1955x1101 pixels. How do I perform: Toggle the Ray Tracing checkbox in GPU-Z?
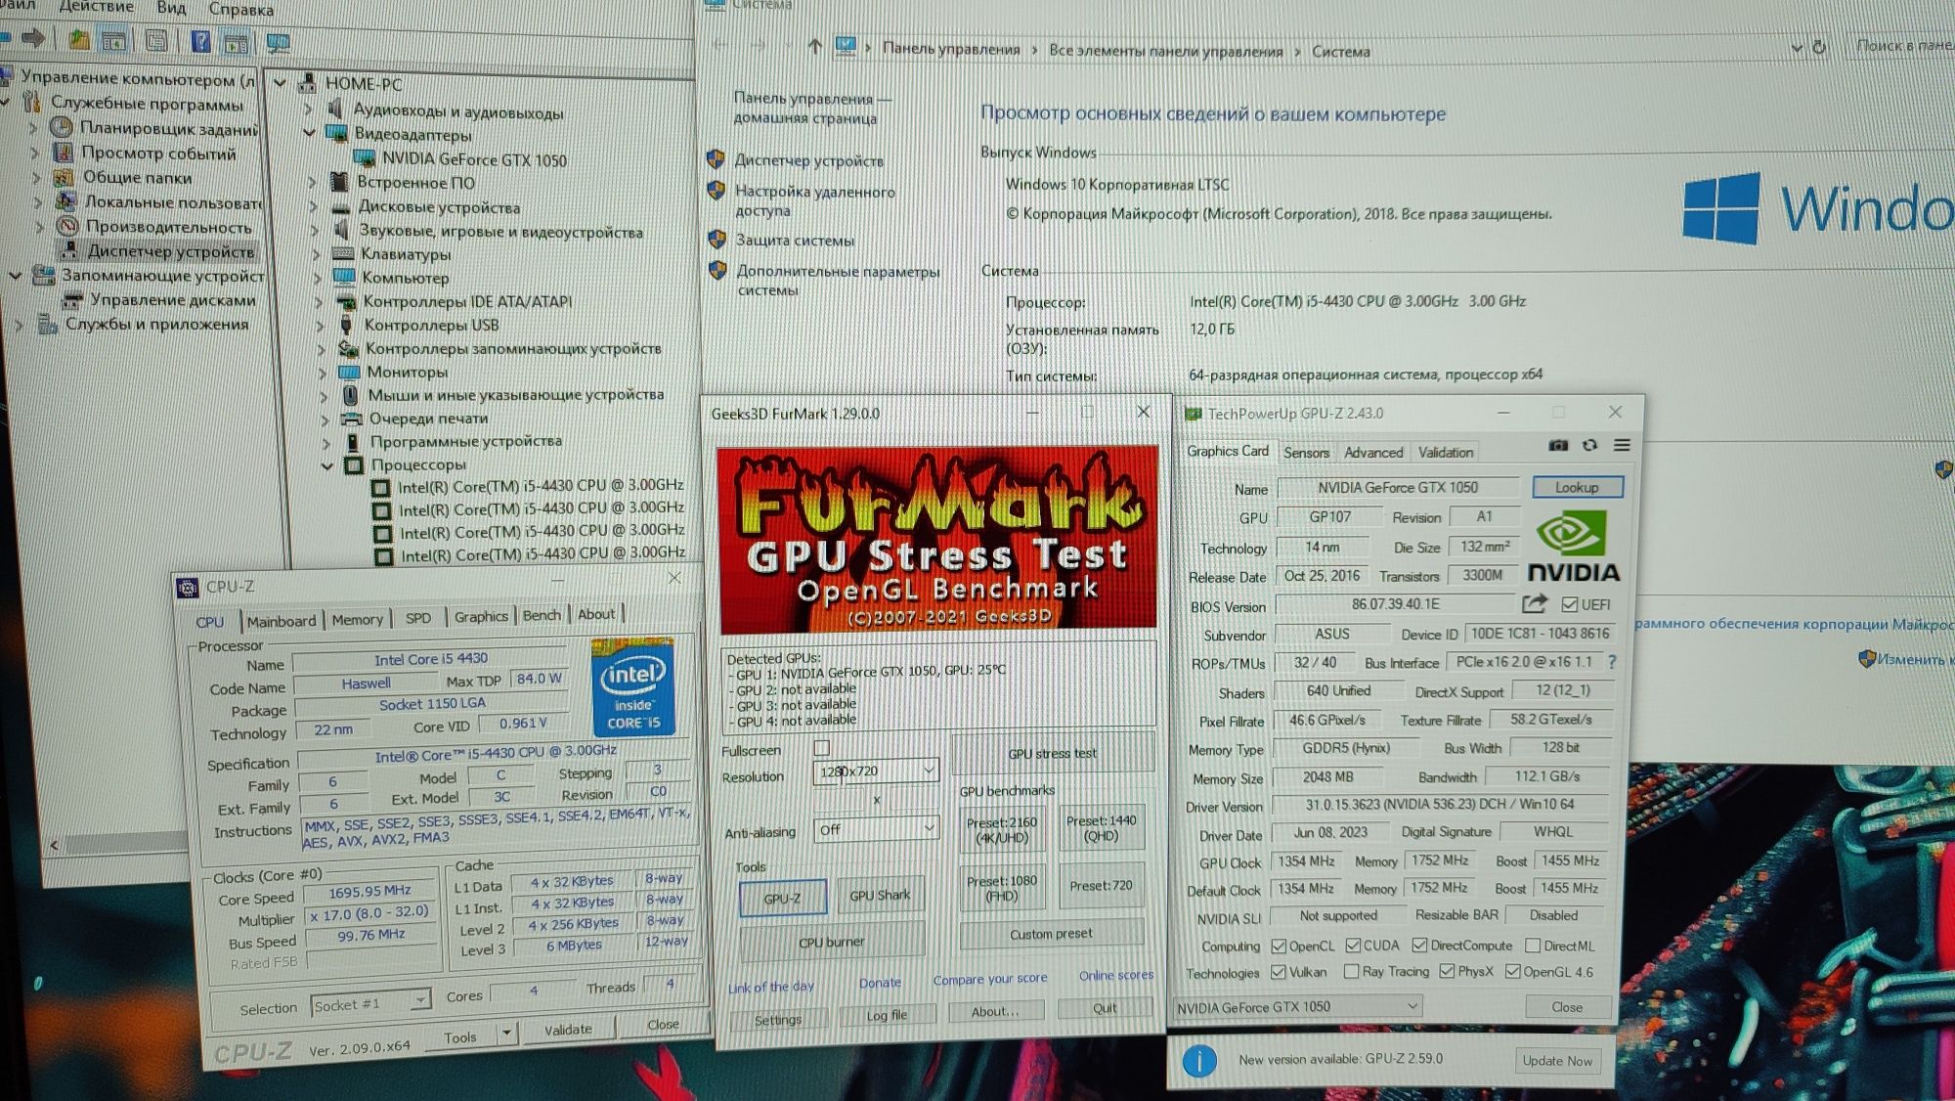1351,972
